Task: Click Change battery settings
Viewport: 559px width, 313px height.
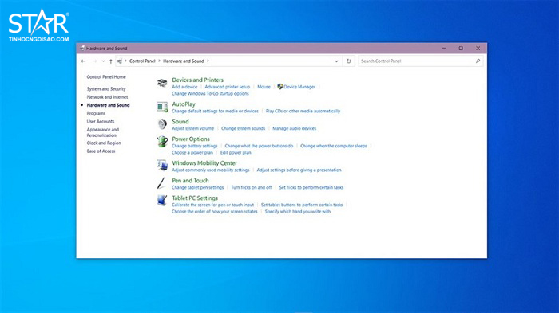Action: [x=195, y=146]
